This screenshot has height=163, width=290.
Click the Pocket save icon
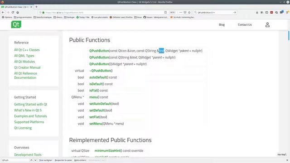click(x=185, y=12)
